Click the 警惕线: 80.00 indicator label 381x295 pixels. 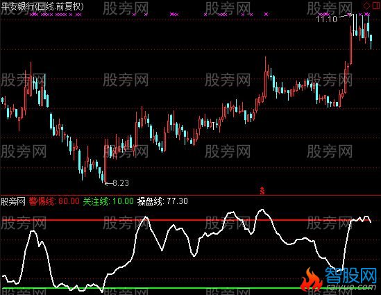[54, 201]
